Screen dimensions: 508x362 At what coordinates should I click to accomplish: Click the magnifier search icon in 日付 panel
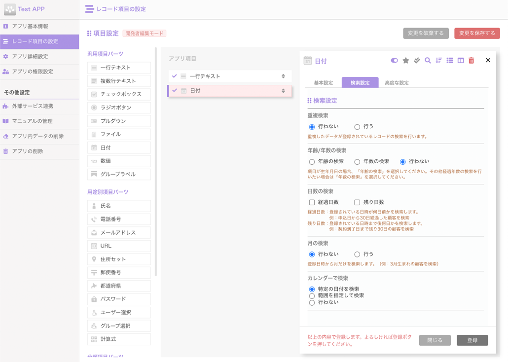(428, 61)
